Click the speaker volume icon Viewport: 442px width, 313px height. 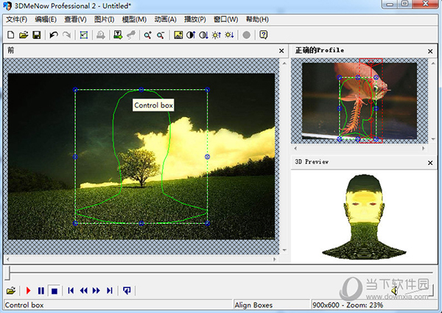click(394, 291)
